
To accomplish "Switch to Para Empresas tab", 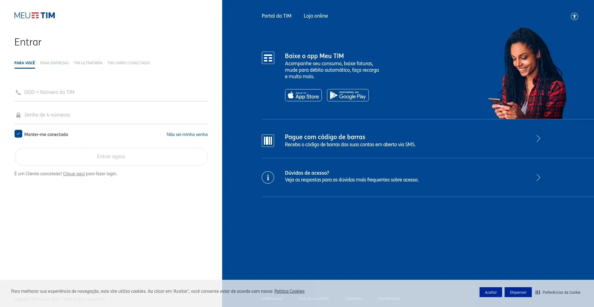I will pyautogui.click(x=54, y=63).
